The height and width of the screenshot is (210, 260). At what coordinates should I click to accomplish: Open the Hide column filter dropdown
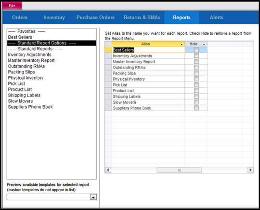[x=204, y=44]
